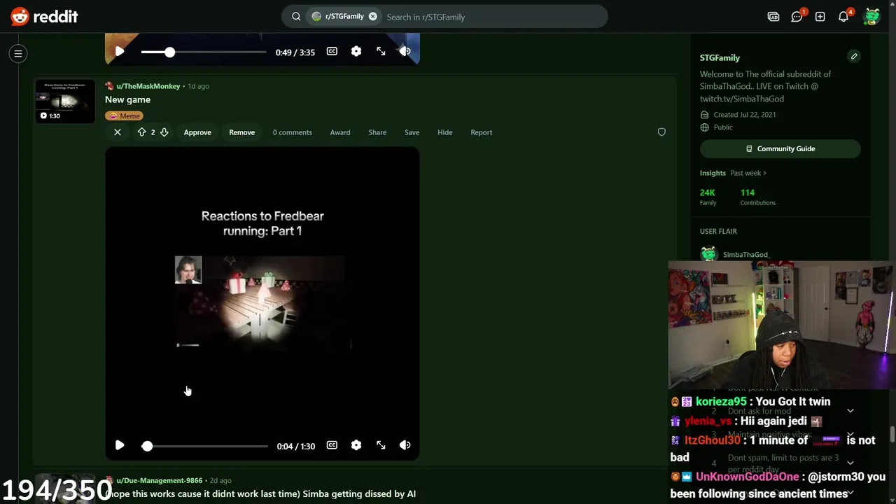Fullscreen the top video

[x=381, y=52]
